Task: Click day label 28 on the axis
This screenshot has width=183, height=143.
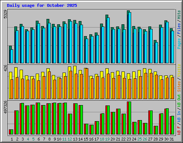Action: tap(155, 139)
